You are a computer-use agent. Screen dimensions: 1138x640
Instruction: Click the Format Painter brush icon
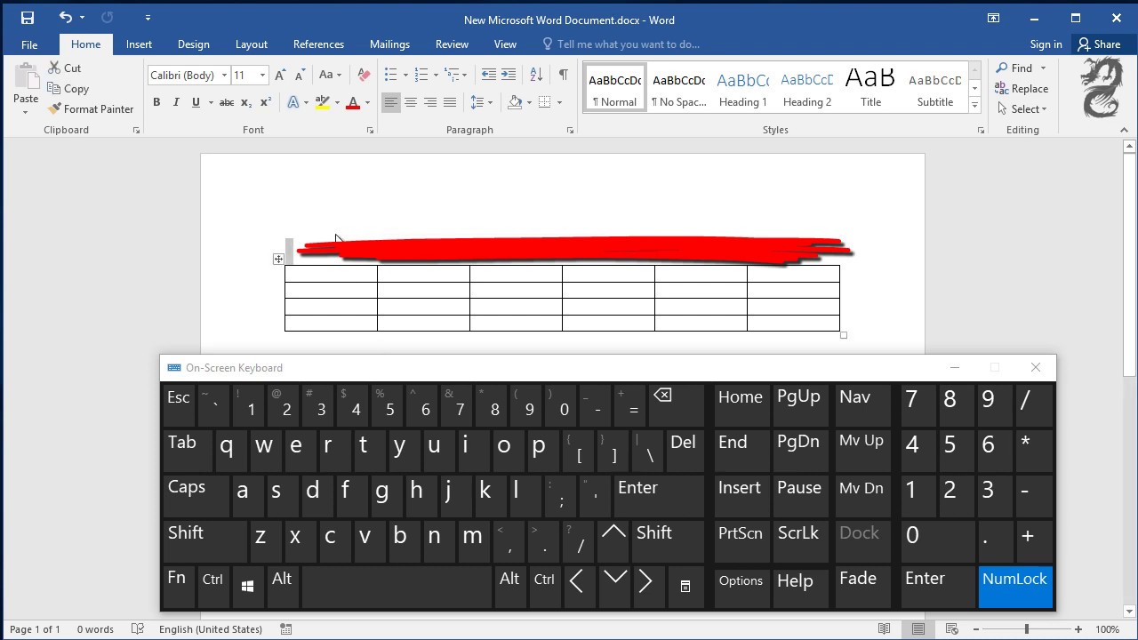coord(55,108)
